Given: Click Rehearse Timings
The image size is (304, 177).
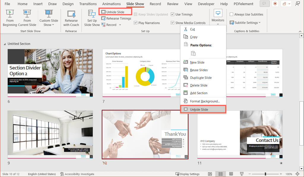Looking at the screenshot, I should pyautogui.click(x=116, y=18).
